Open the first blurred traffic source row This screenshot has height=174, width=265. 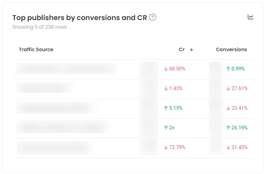[x=66, y=69]
